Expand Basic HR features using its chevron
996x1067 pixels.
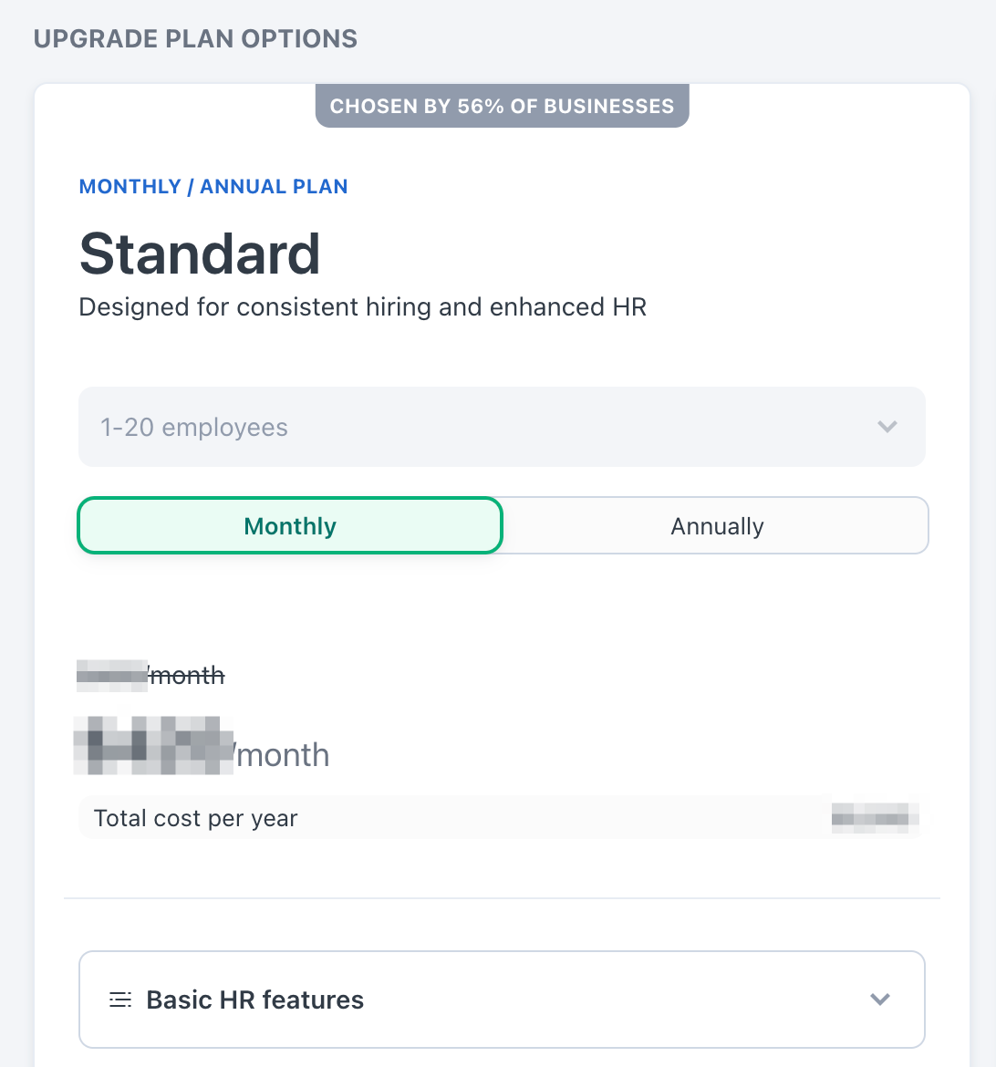(880, 1000)
